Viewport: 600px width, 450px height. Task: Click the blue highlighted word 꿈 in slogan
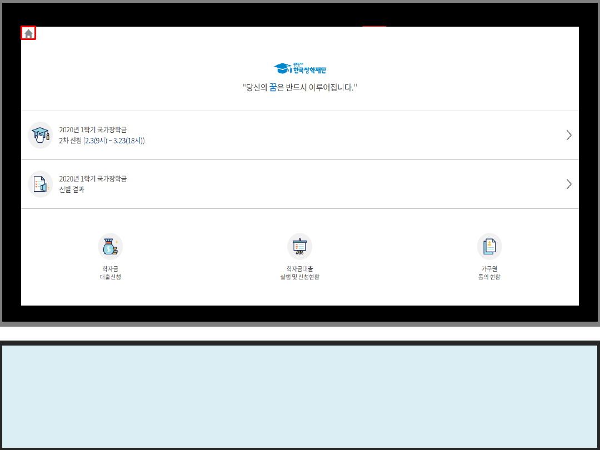tap(273, 88)
